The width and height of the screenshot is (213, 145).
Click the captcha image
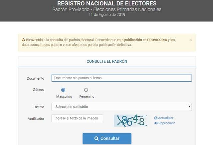pos(131,120)
